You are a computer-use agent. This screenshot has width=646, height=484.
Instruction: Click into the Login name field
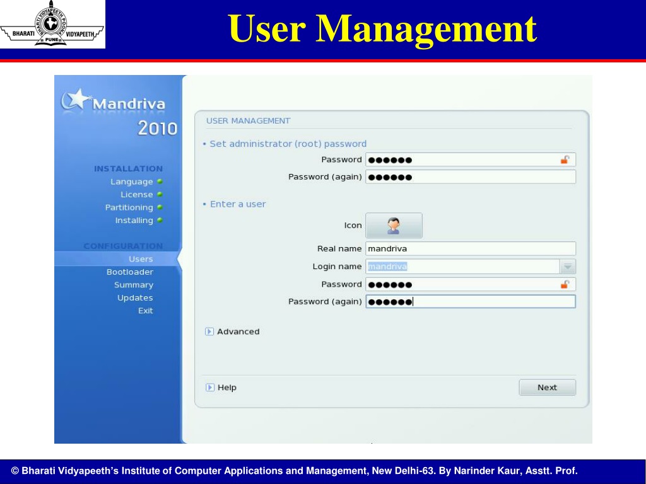pyautogui.click(x=462, y=267)
